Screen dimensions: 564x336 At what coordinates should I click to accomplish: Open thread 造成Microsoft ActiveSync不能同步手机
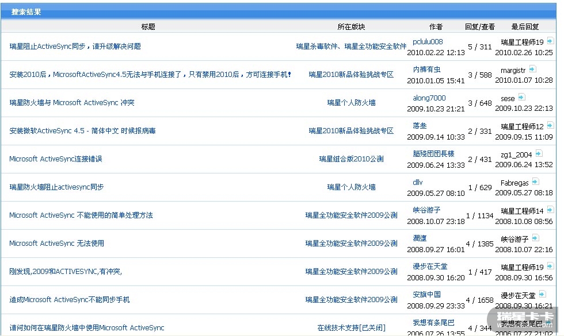(x=70, y=300)
